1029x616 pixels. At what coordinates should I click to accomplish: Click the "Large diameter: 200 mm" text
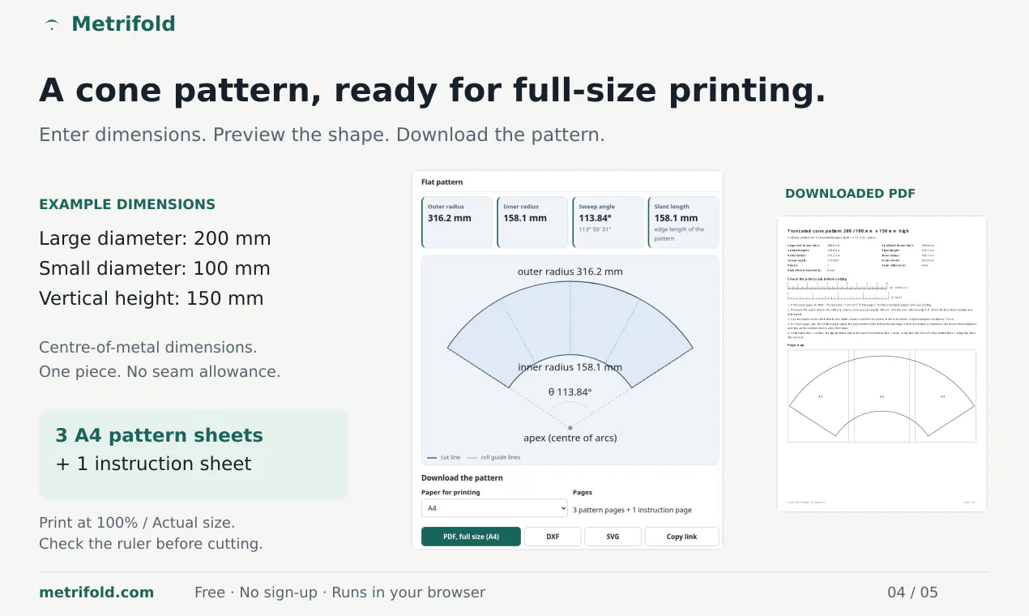[155, 239]
